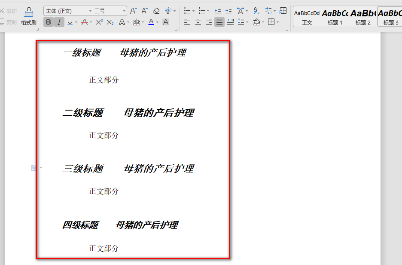Apply the 标题 2 style
The height and width of the screenshot is (265, 402).
[x=363, y=17]
